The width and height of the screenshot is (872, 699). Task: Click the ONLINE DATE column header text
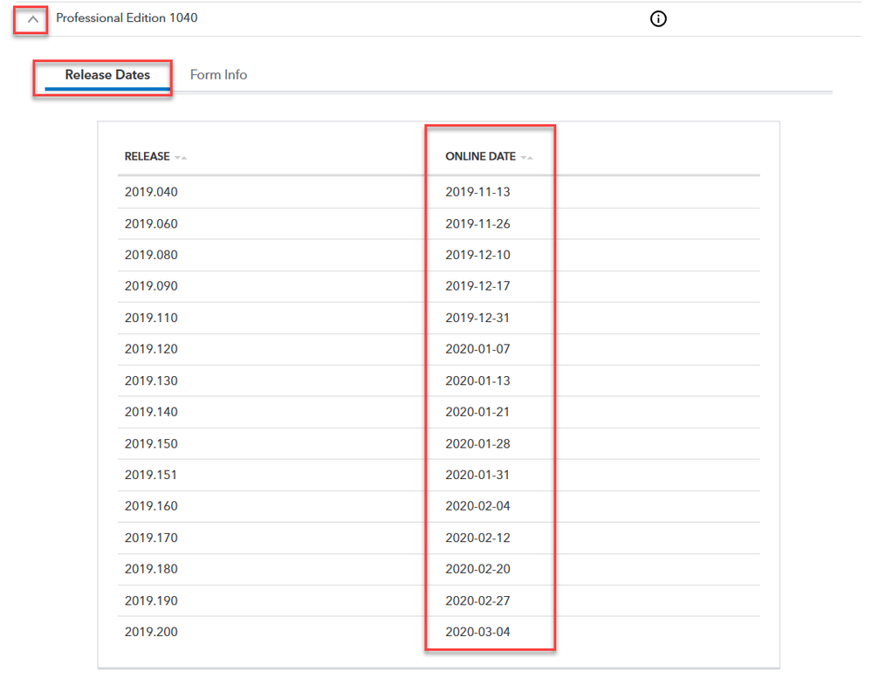[x=480, y=157]
